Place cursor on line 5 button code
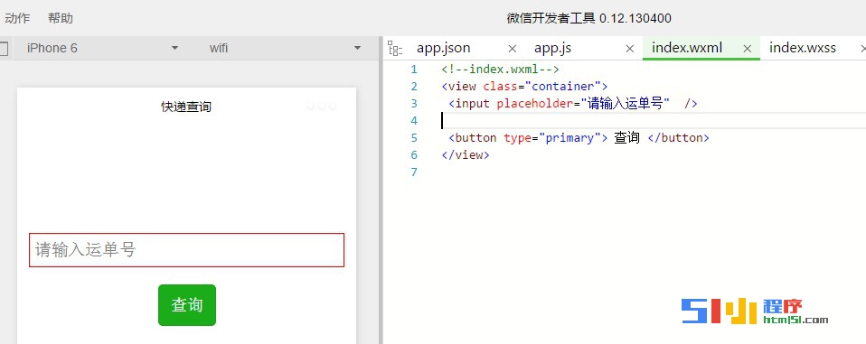Viewport: 866px width, 344px height. pyautogui.click(x=579, y=138)
